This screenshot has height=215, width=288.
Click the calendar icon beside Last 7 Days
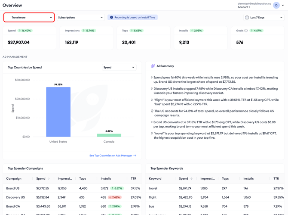click(247, 18)
